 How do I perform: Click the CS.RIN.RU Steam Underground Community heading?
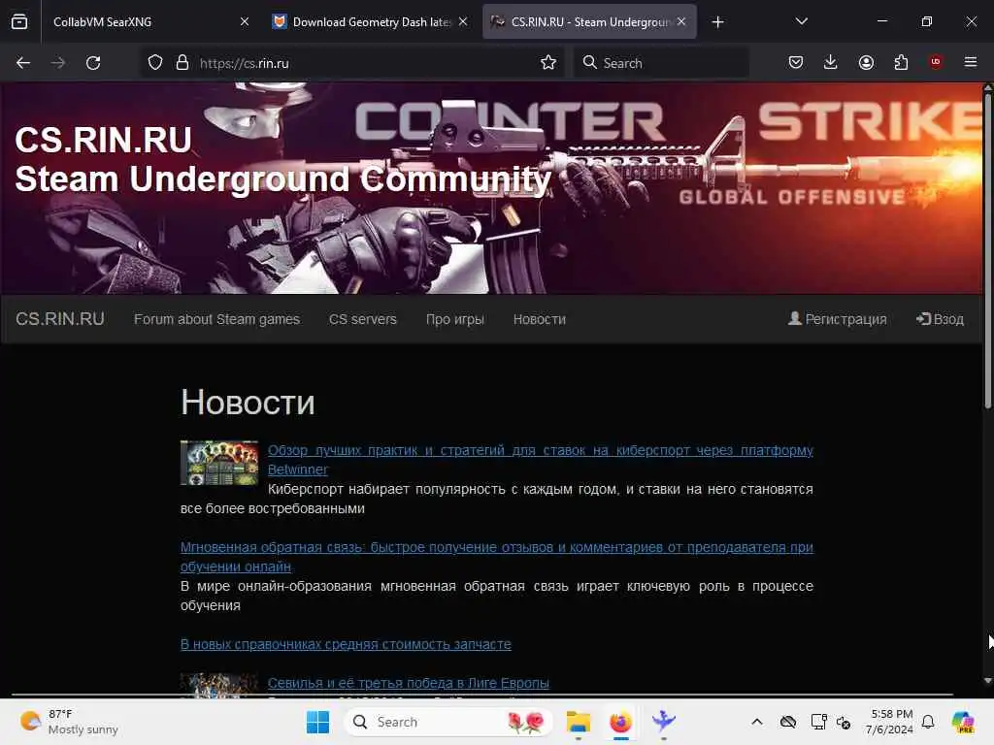282,159
